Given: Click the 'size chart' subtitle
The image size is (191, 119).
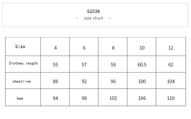Looking at the screenshot, I should click(93, 18).
